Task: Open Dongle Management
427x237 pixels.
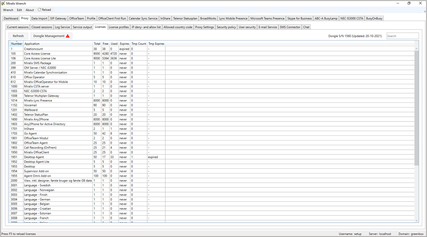Action: (x=51, y=36)
